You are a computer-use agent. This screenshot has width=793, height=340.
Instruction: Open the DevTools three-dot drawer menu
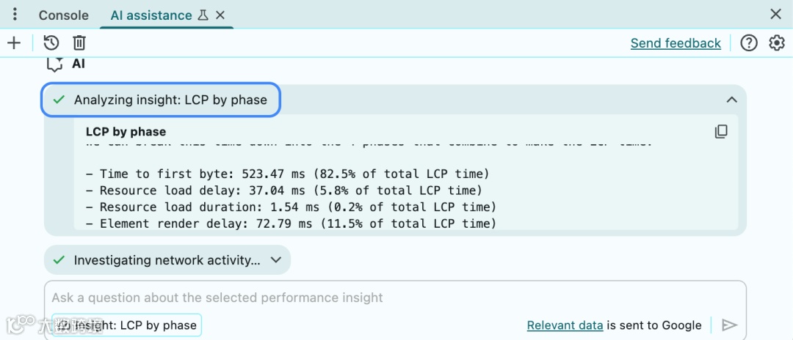(x=15, y=15)
